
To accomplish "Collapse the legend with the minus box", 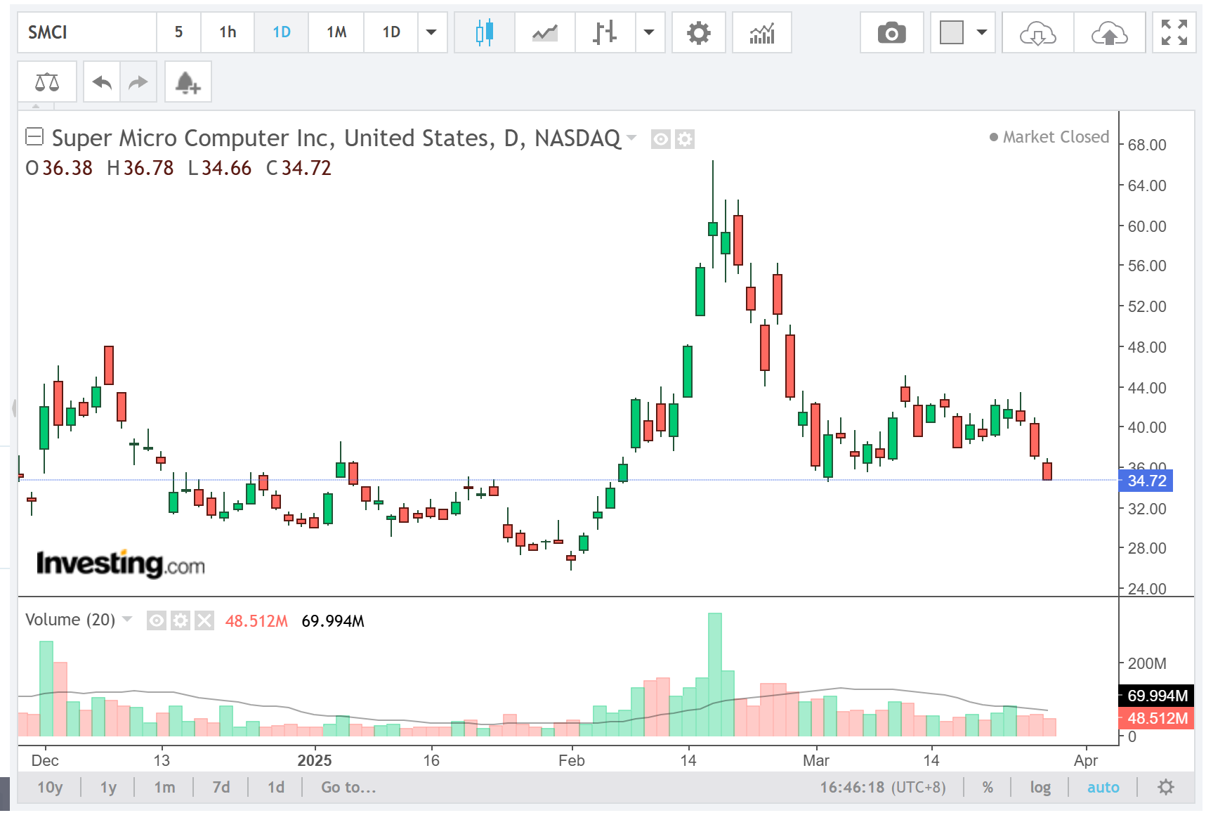I will tap(34, 136).
